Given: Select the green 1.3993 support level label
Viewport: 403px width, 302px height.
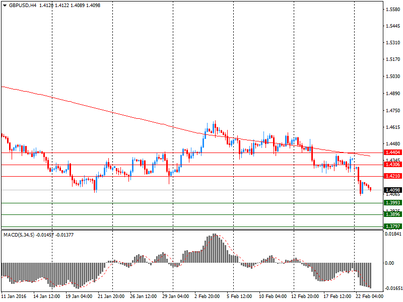Looking at the screenshot, I should [x=393, y=203].
